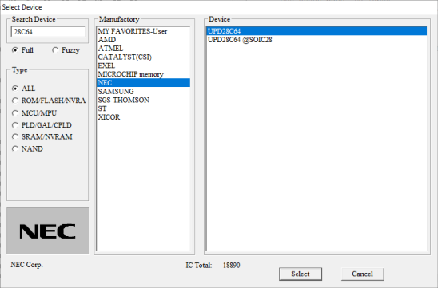Select UPD28C64 @SOIC28 device
The width and height of the screenshot is (438, 288).
click(x=317, y=40)
